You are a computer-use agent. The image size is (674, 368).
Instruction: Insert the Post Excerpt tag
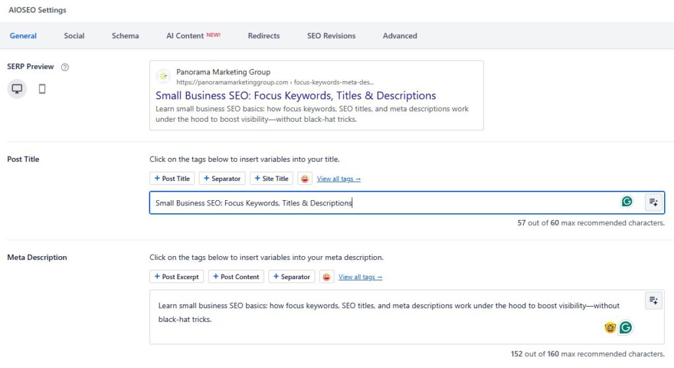[176, 276]
